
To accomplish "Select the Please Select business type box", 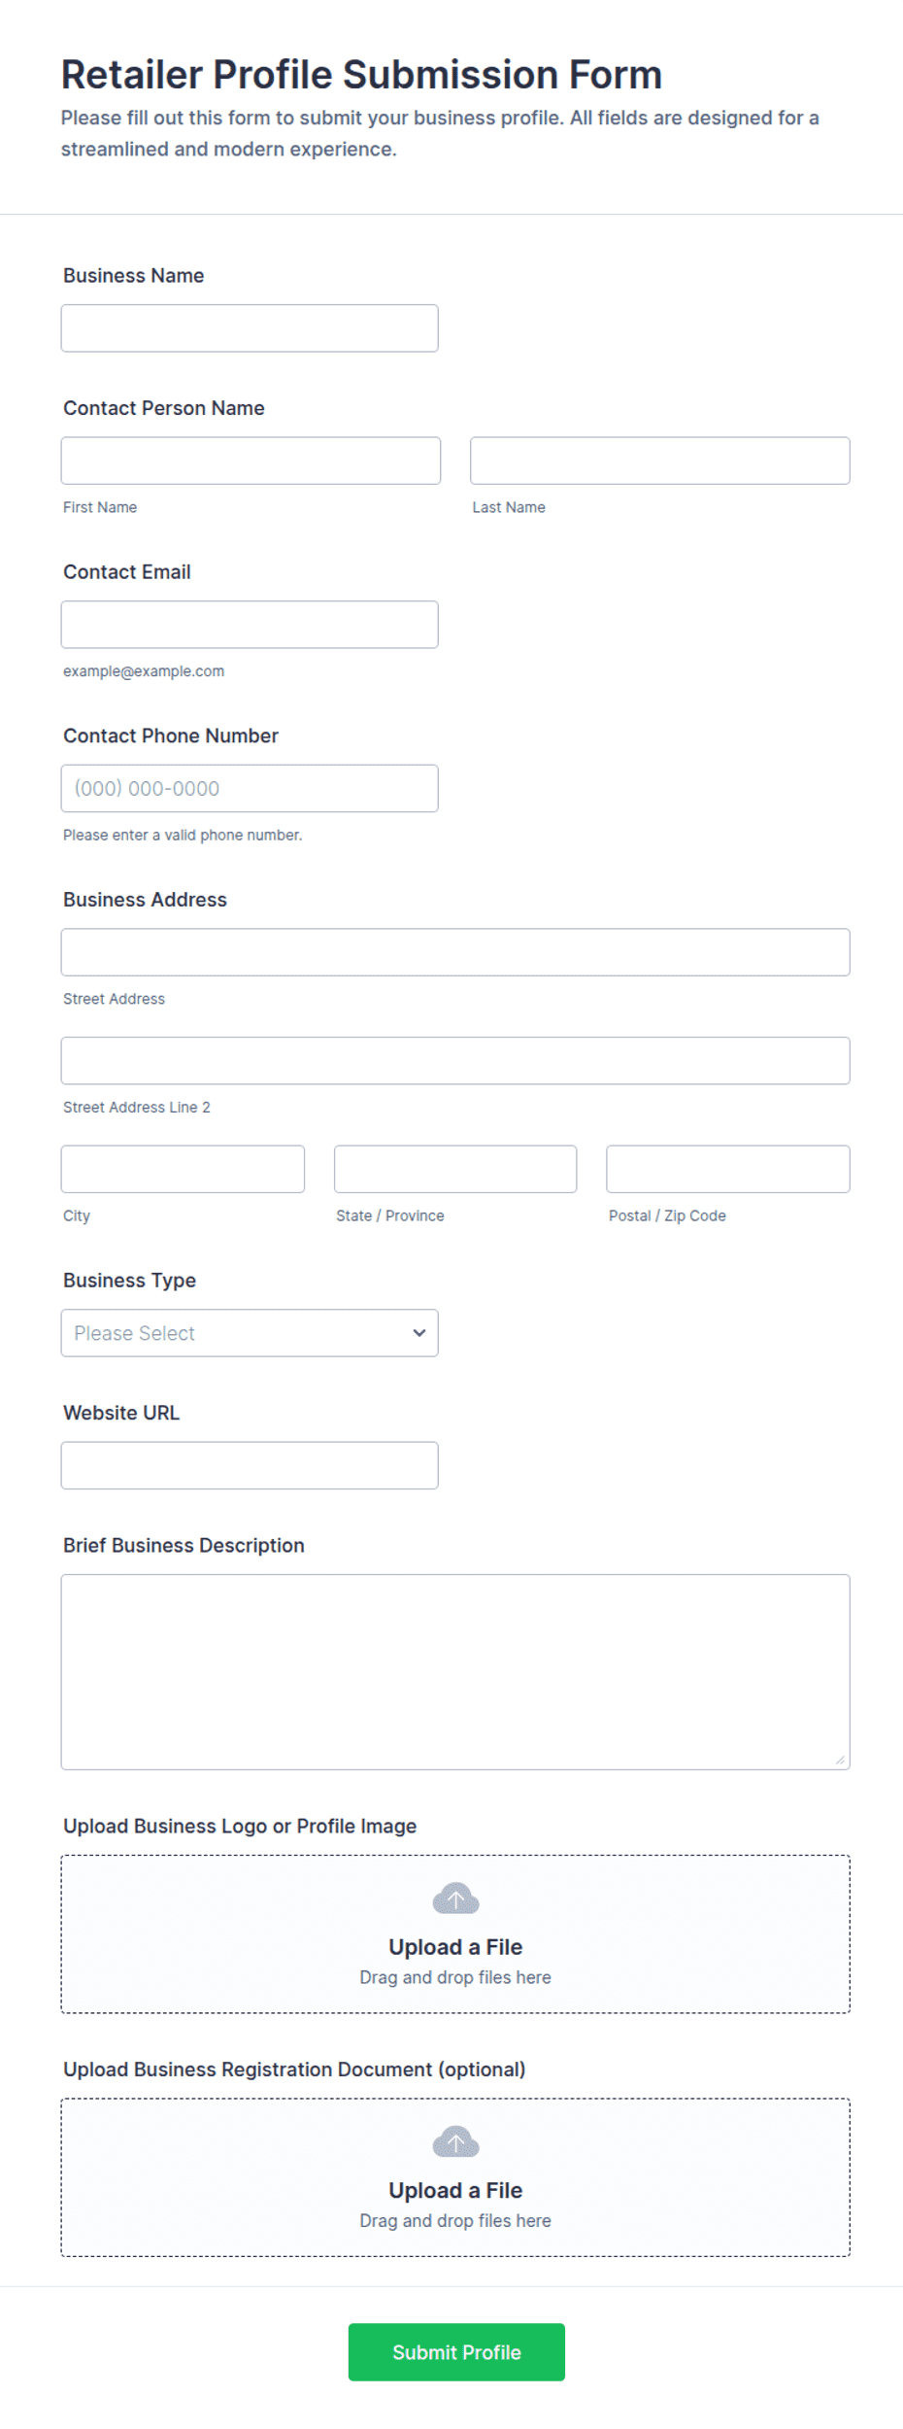I will (250, 1332).
